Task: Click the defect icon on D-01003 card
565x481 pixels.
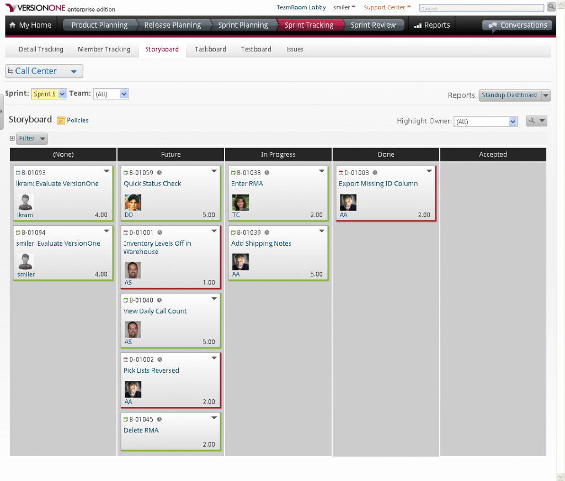Action: coord(341,173)
